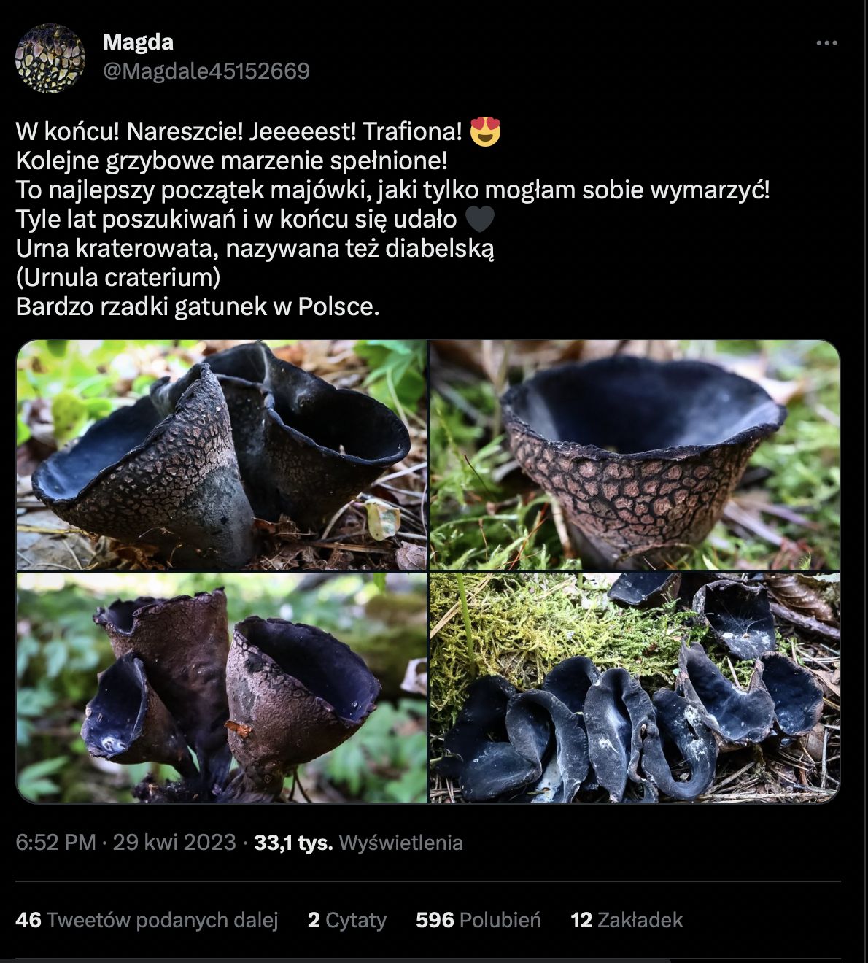Click the black heart emoji in the tweet
Image resolution: width=868 pixels, height=963 pixels.
[x=479, y=219]
